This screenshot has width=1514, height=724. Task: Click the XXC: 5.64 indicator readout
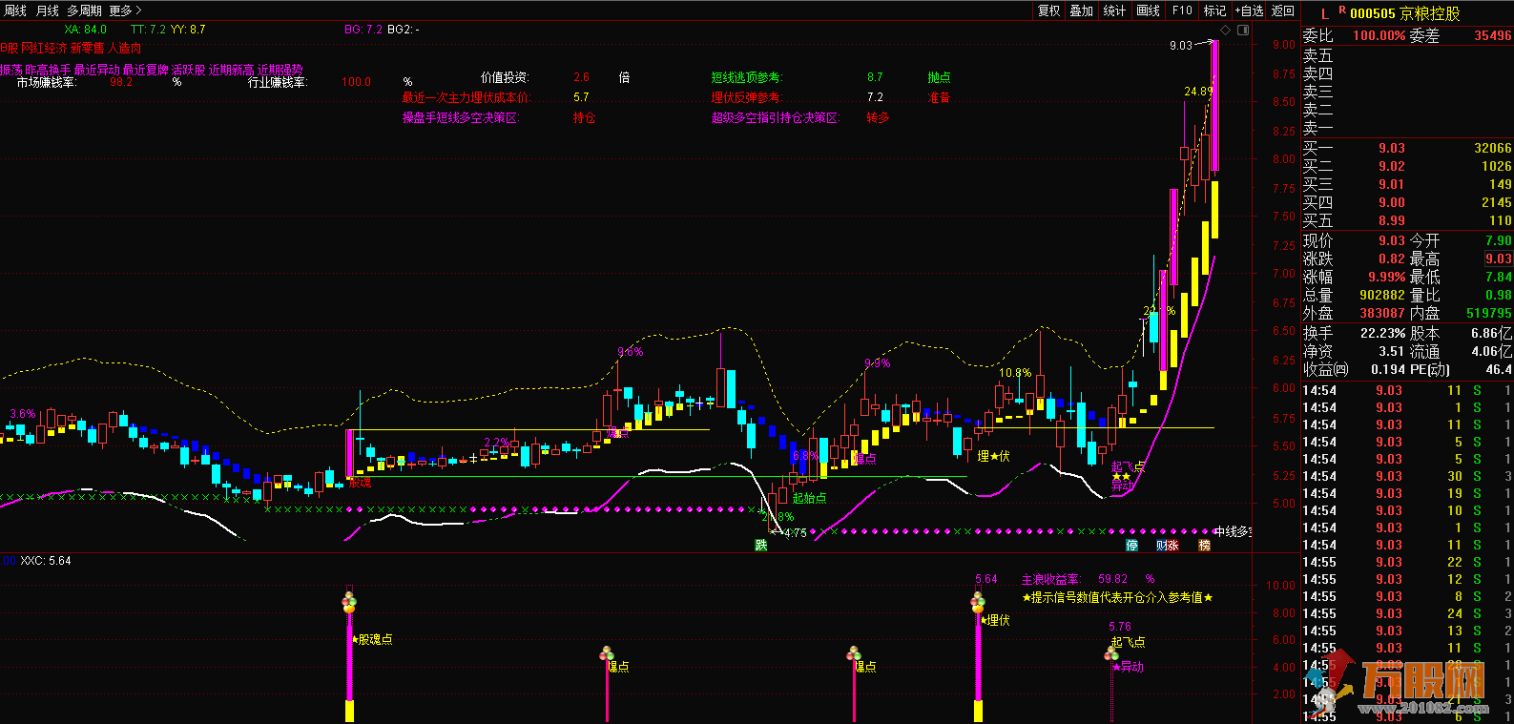pos(46,561)
